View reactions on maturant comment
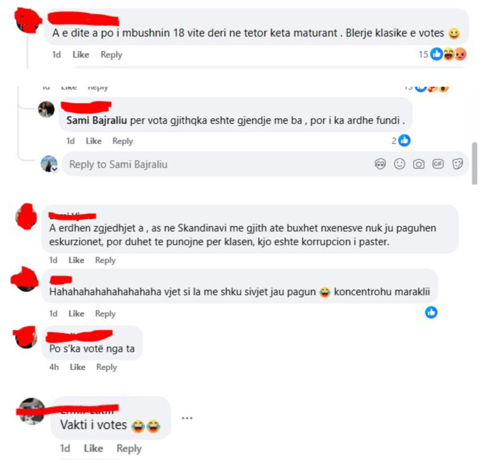 tap(443, 55)
